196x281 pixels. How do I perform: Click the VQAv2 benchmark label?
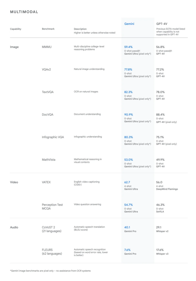point(46,70)
